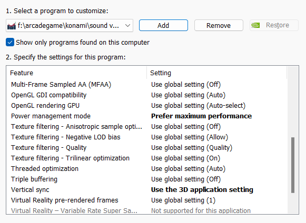Click the Remove button
Viewport: 306px width, 223px height.
(x=219, y=25)
